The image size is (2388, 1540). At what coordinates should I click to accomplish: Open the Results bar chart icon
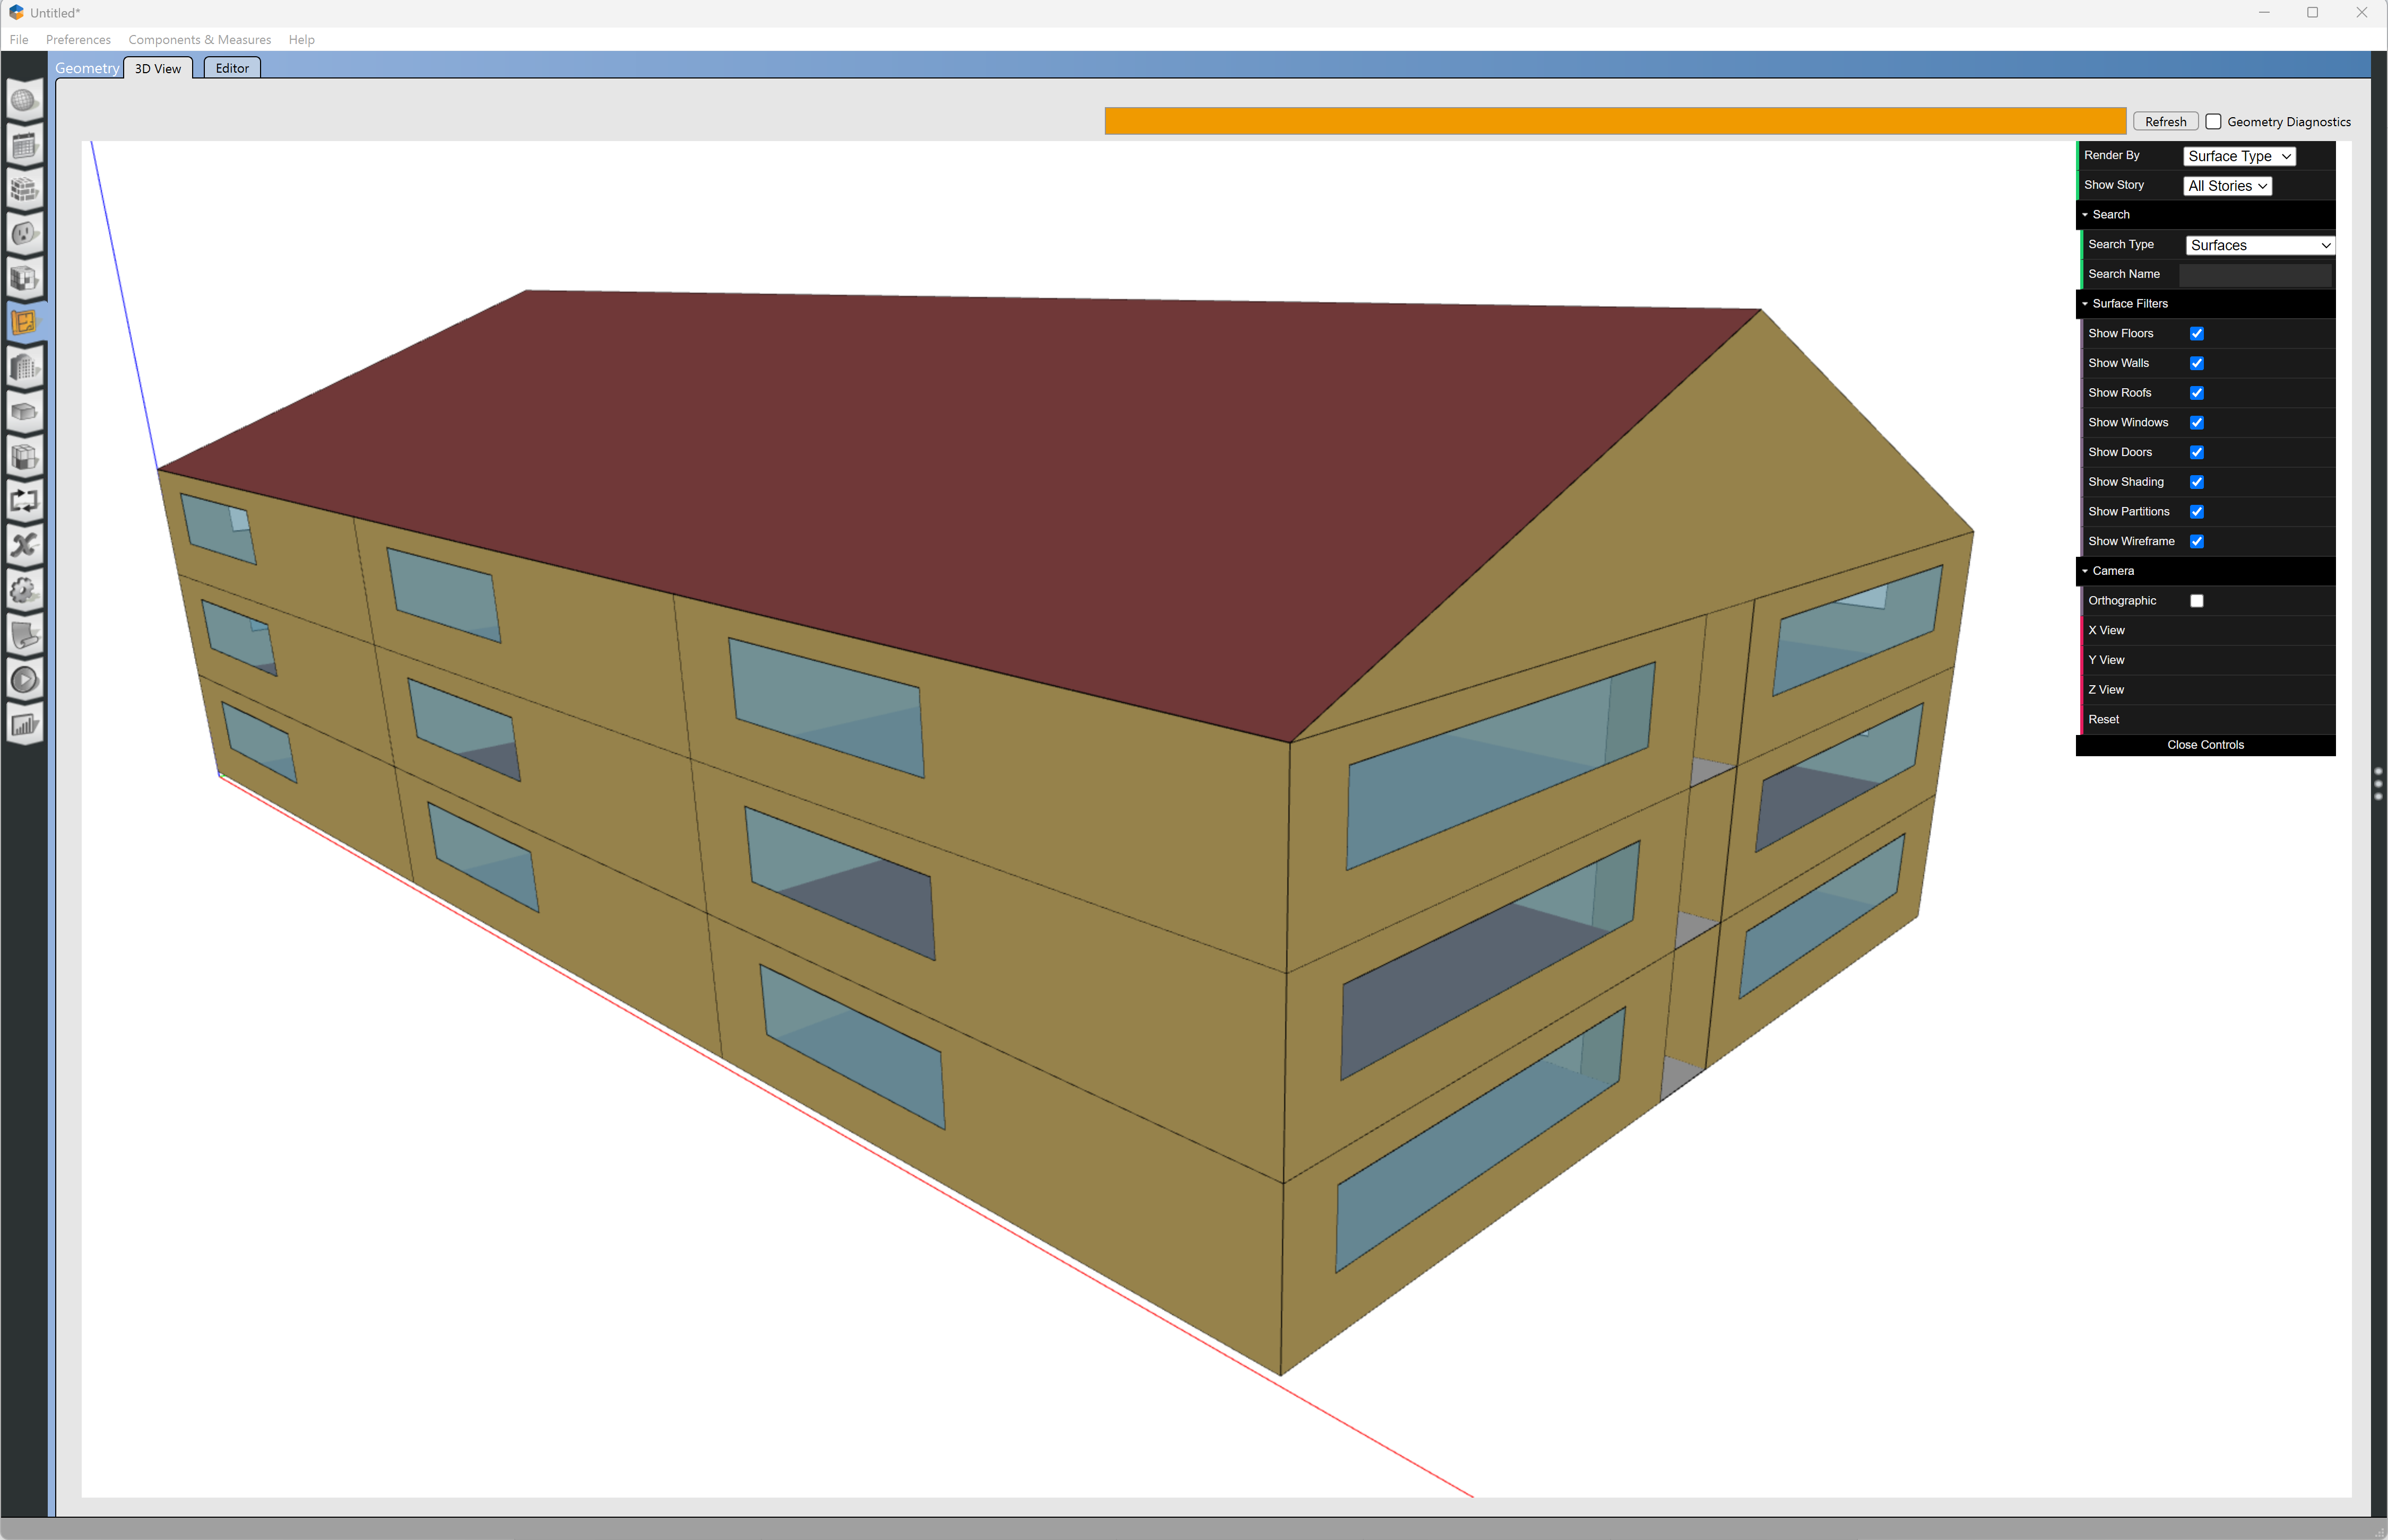(25, 724)
